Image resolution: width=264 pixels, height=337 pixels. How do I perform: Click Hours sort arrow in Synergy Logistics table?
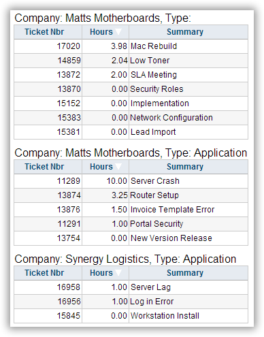(x=118, y=273)
